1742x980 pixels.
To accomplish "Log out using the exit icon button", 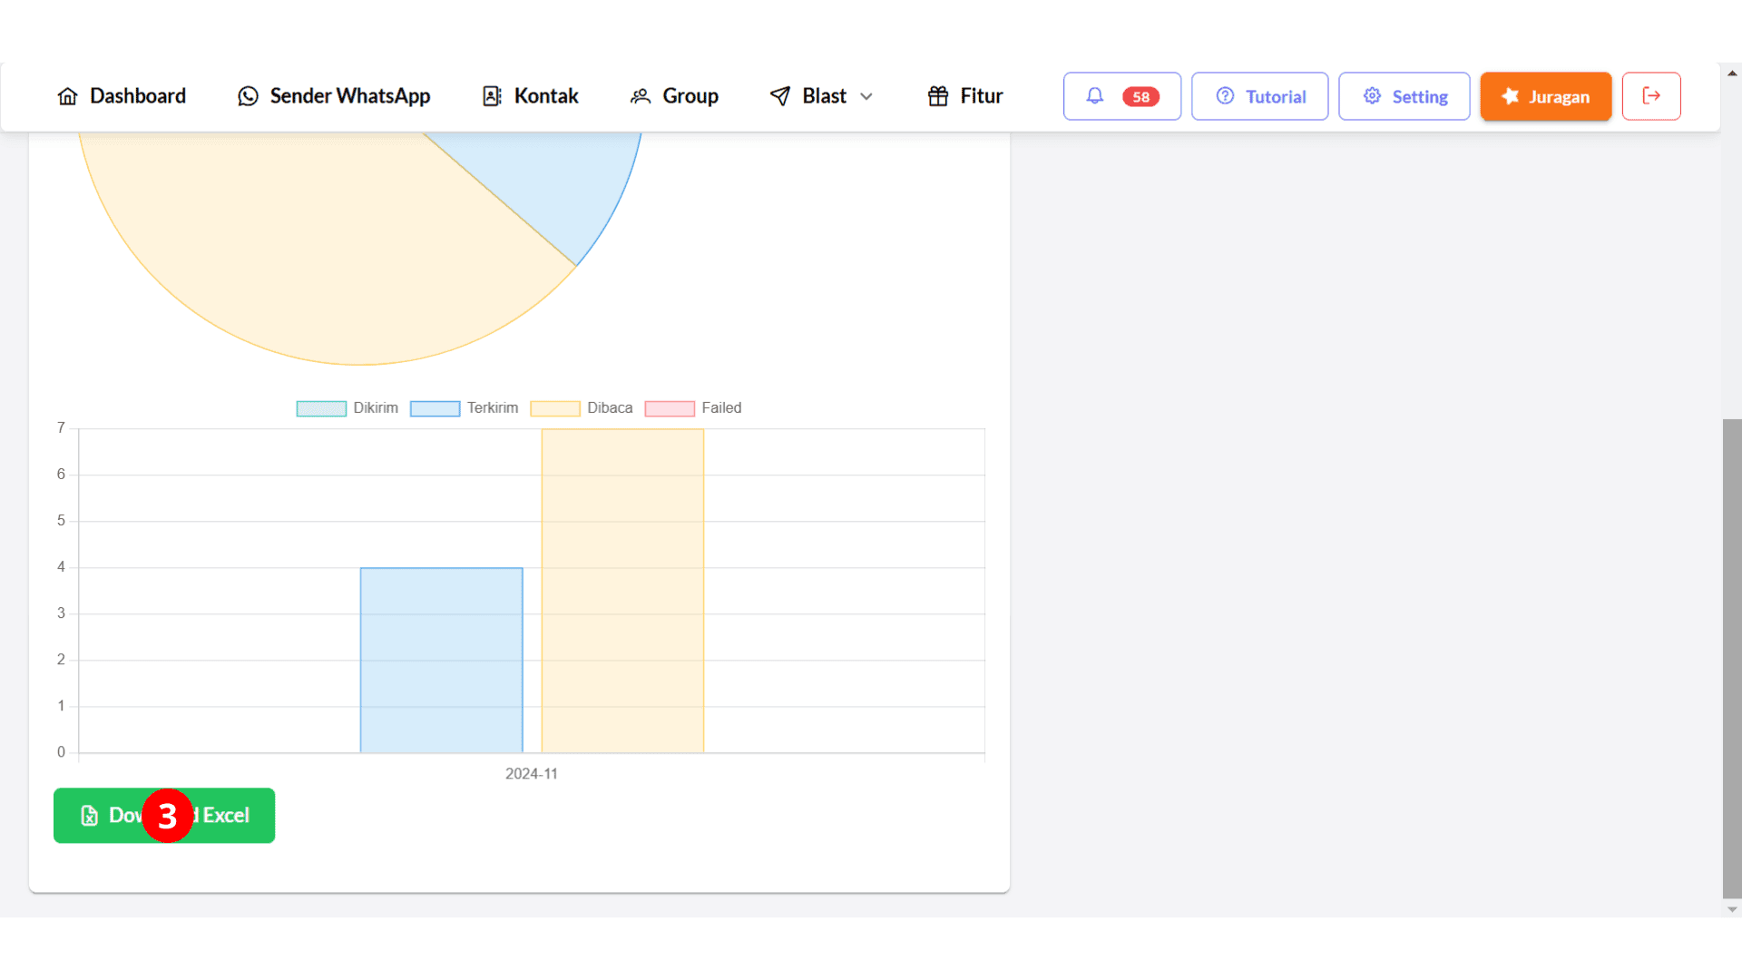I will 1651,96.
